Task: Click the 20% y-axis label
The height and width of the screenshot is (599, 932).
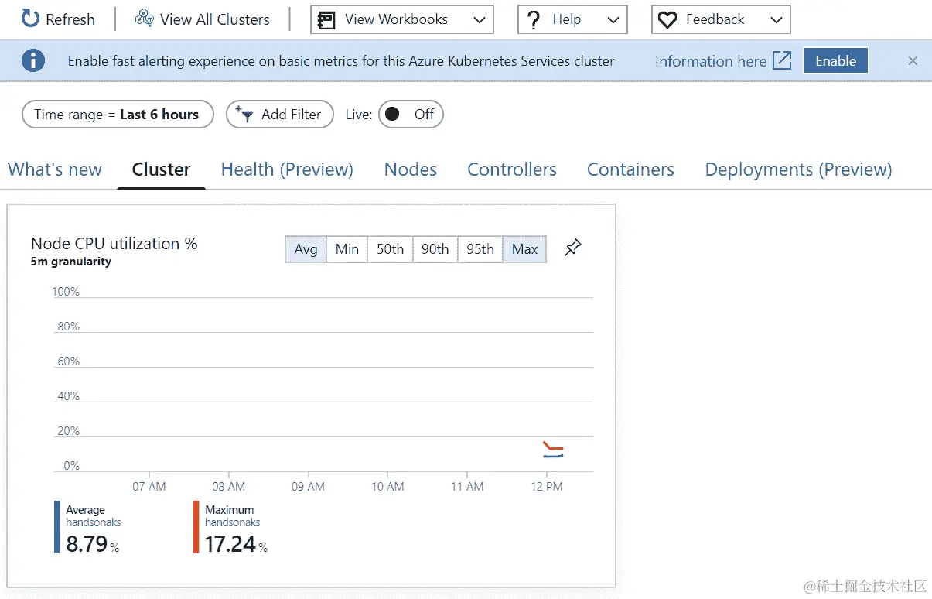Action: 68,431
